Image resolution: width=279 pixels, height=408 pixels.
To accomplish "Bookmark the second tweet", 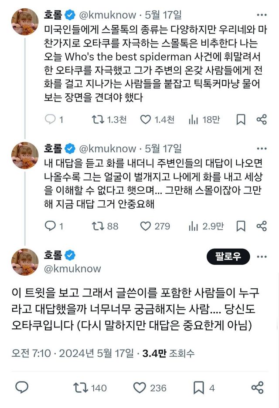I will point(240,226).
